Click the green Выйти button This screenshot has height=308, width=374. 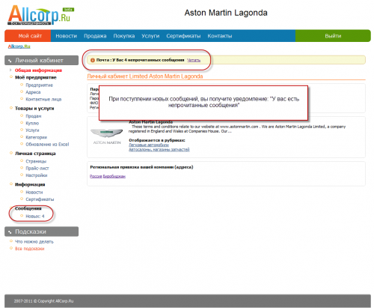[x=333, y=36]
